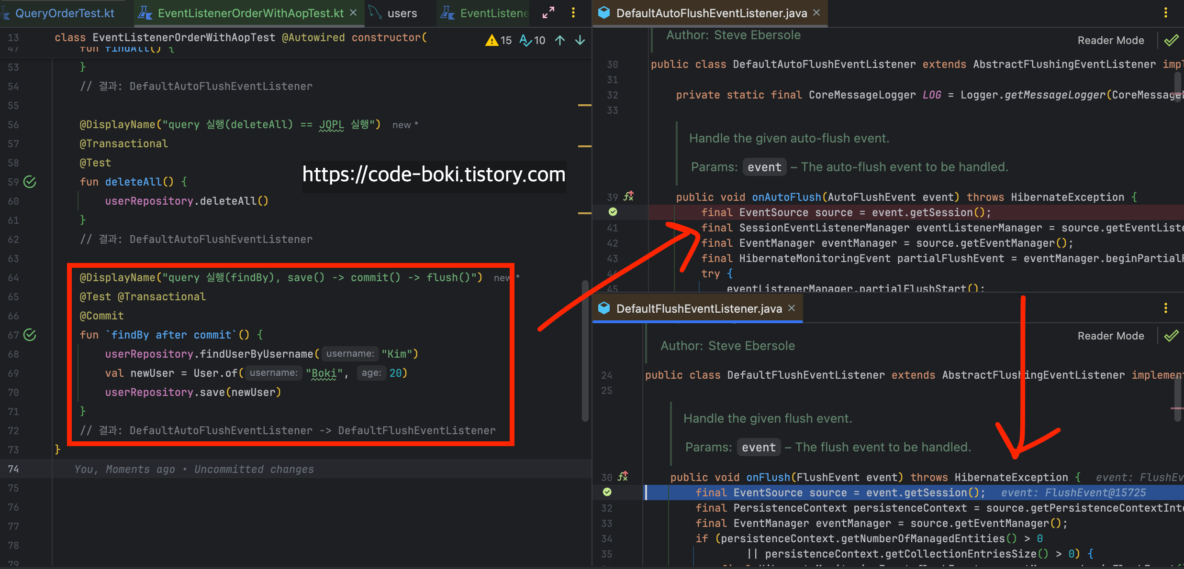The image size is (1184, 569).
Task: Switch to the users tab
Action: tap(402, 13)
